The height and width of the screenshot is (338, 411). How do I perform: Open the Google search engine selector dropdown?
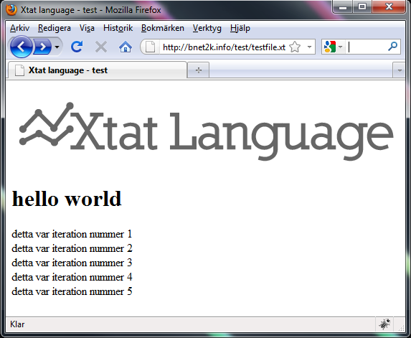tap(333, 47)
